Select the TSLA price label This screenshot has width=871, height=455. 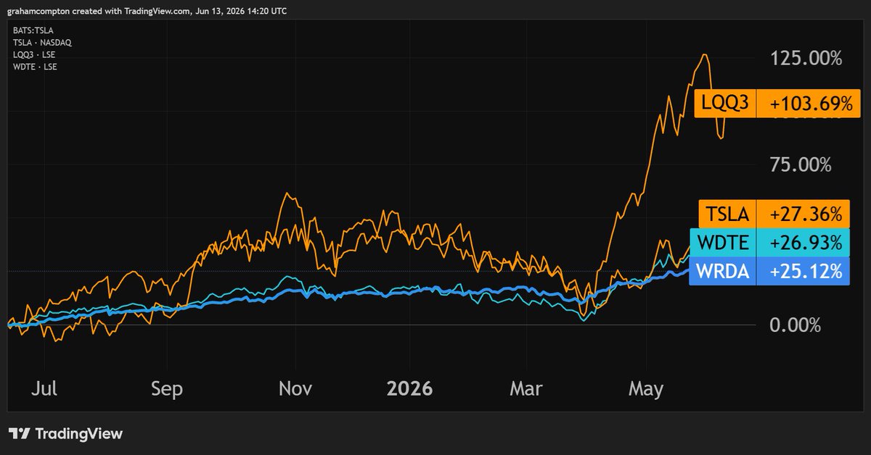click(x=727, y=214)
